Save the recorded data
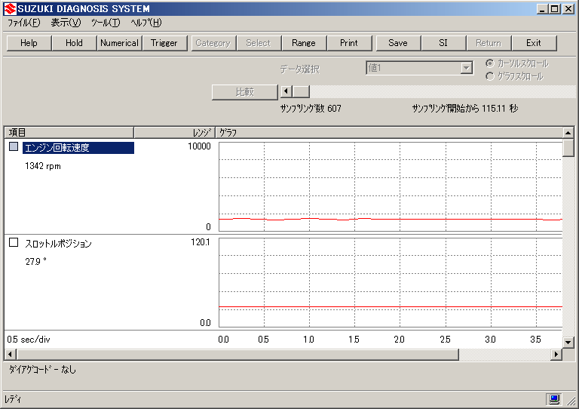Screen dimensions: 579x409 tap(398, 43)
